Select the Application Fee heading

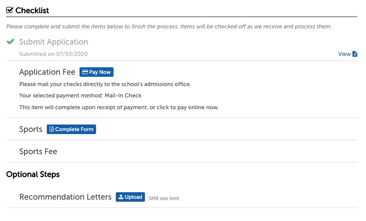click(x=47, y=72)
